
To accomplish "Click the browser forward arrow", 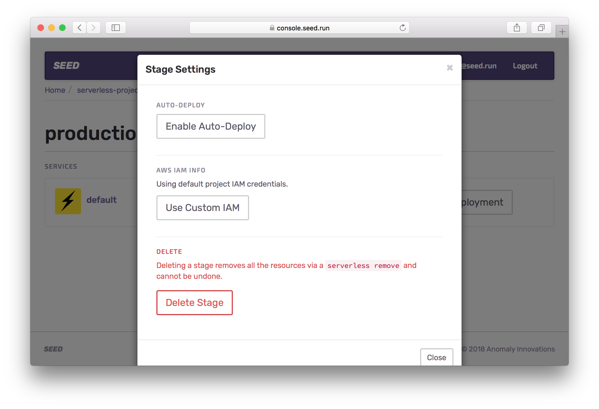I will click(x=94, y=28).
